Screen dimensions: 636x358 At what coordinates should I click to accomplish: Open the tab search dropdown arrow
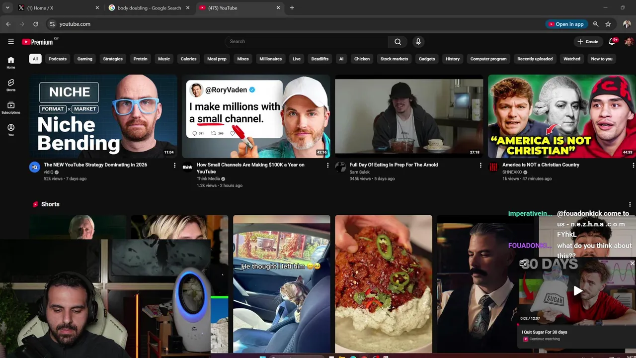[7, 8]
